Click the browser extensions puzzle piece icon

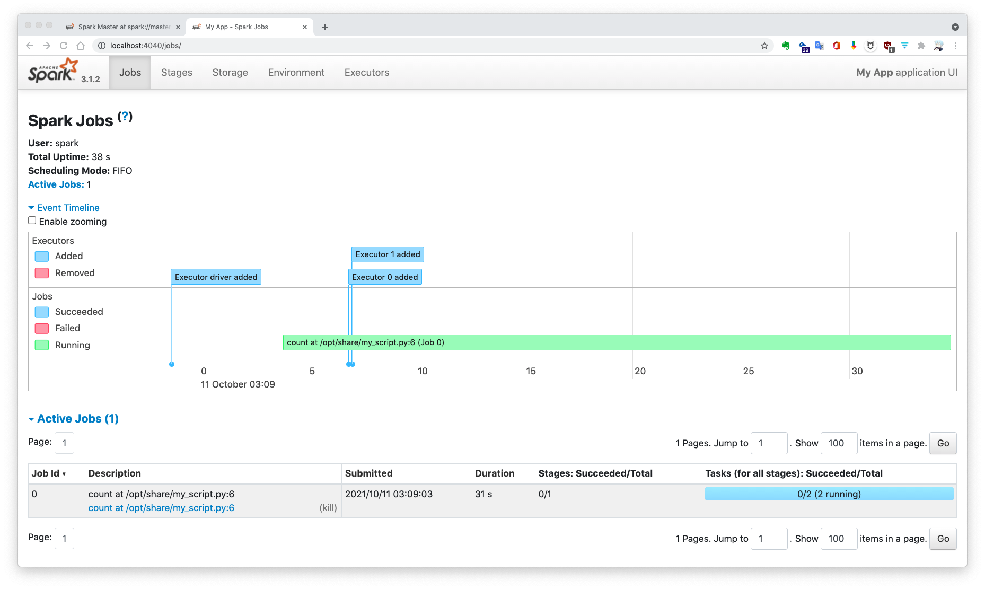tap(921, 46)
